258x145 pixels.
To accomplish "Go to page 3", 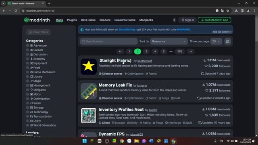I will (x=146, y=52).
